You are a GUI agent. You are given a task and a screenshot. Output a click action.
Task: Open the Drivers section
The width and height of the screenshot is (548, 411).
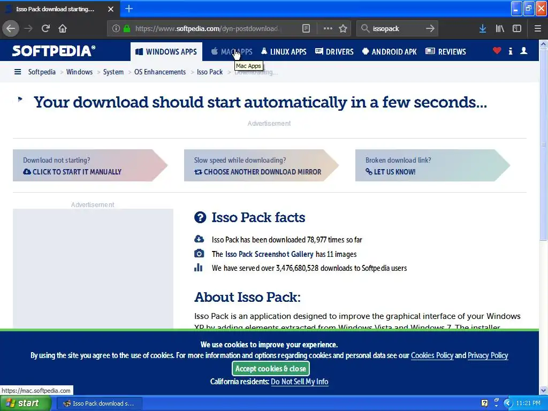[334, 52]
